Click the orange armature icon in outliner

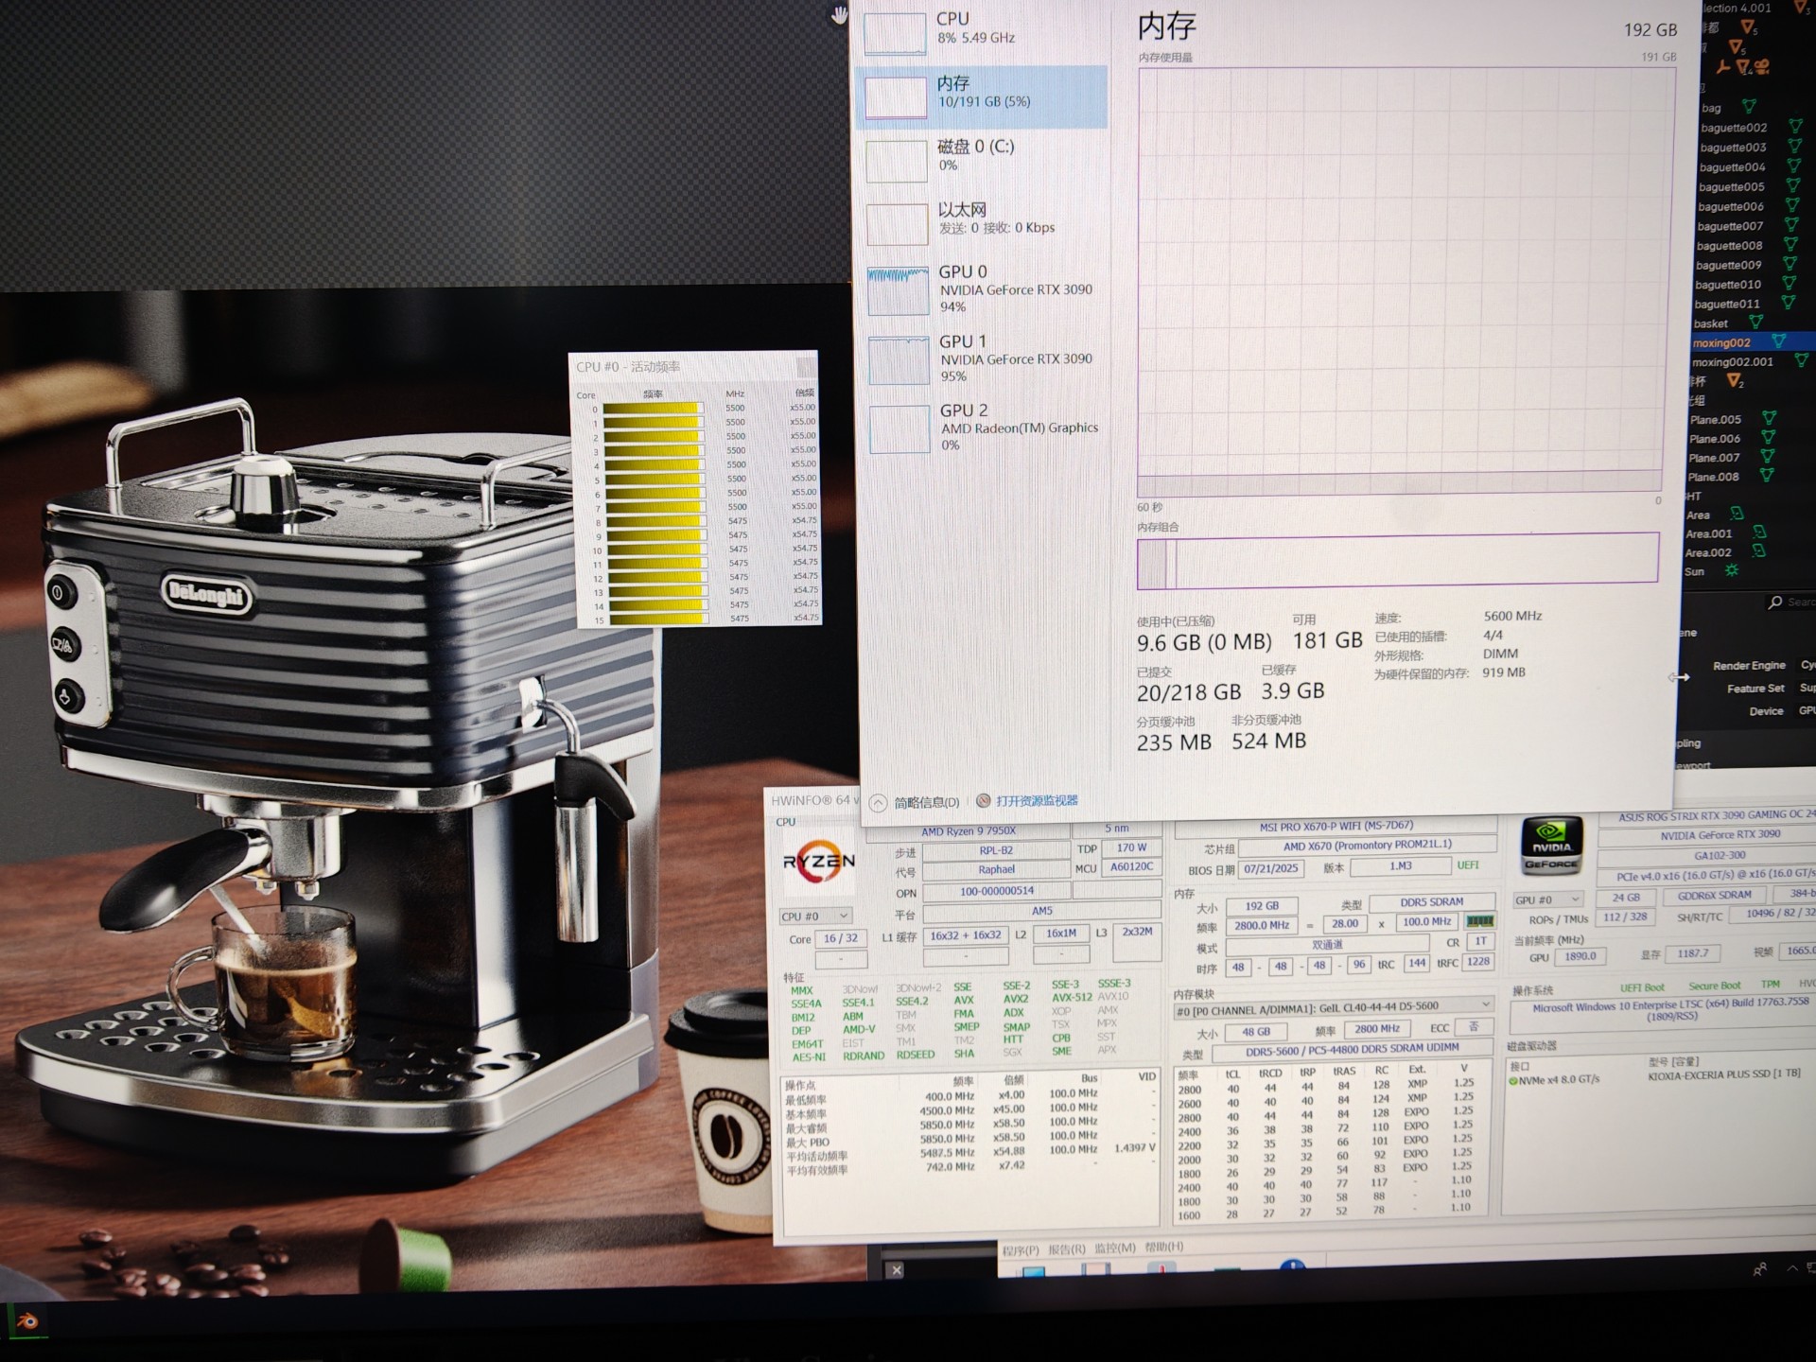[x=1723, y=68]
